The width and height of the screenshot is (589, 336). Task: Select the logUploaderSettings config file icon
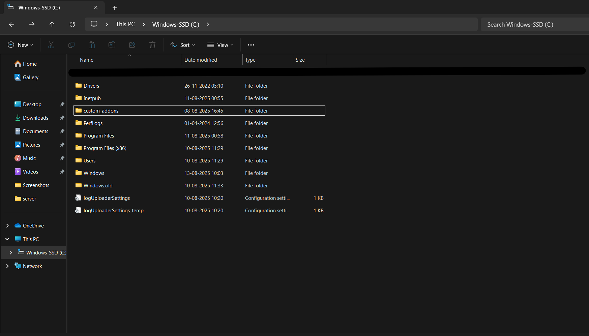[x=78, y=198]
